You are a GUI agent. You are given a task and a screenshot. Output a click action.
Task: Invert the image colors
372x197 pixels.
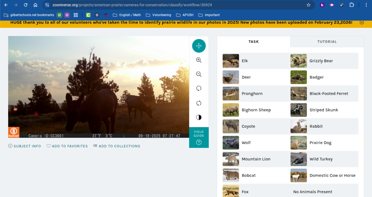tap(199, 117)
